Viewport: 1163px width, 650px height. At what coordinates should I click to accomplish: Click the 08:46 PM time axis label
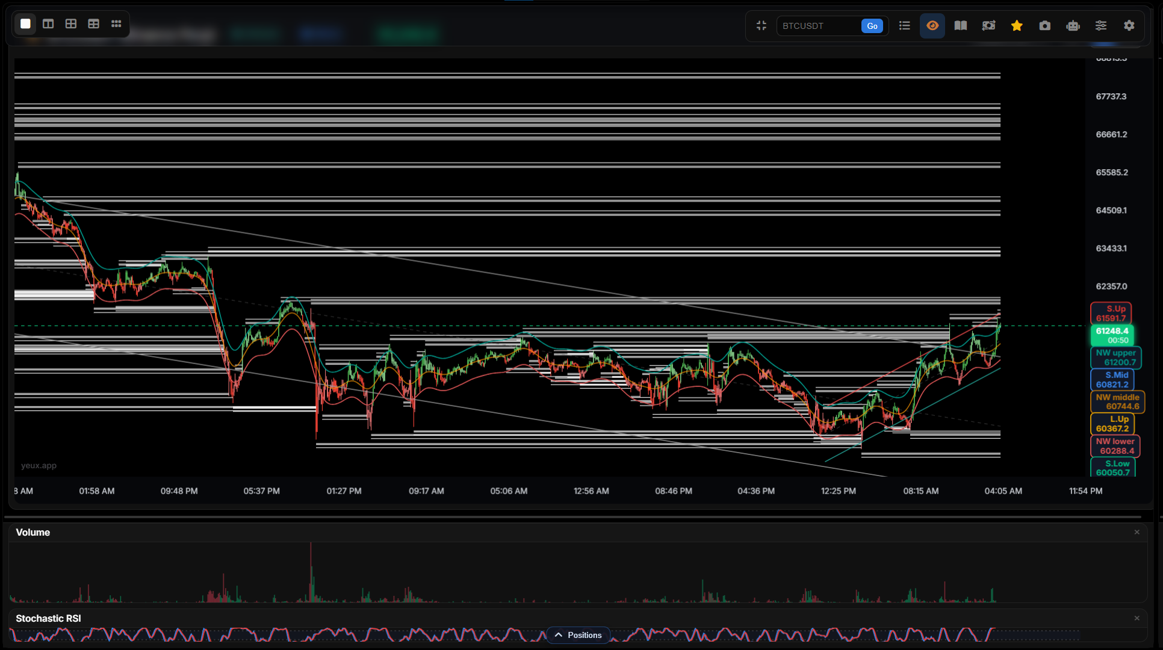674,491
